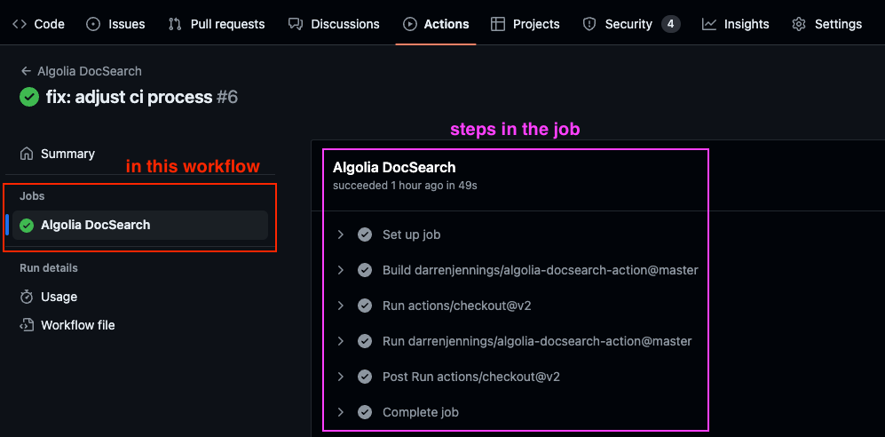
Task: Select the Algolia DocSearch job in sidebar
Action: (95, 225)
